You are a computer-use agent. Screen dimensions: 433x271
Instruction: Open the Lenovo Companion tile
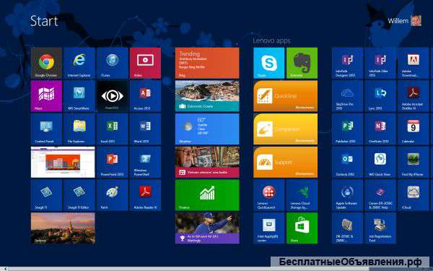[x=286, y=129]
